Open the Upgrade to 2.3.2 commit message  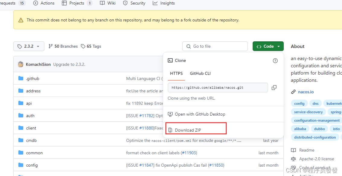pos(69,64)
